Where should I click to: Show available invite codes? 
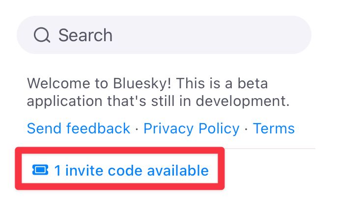point(131,170)
